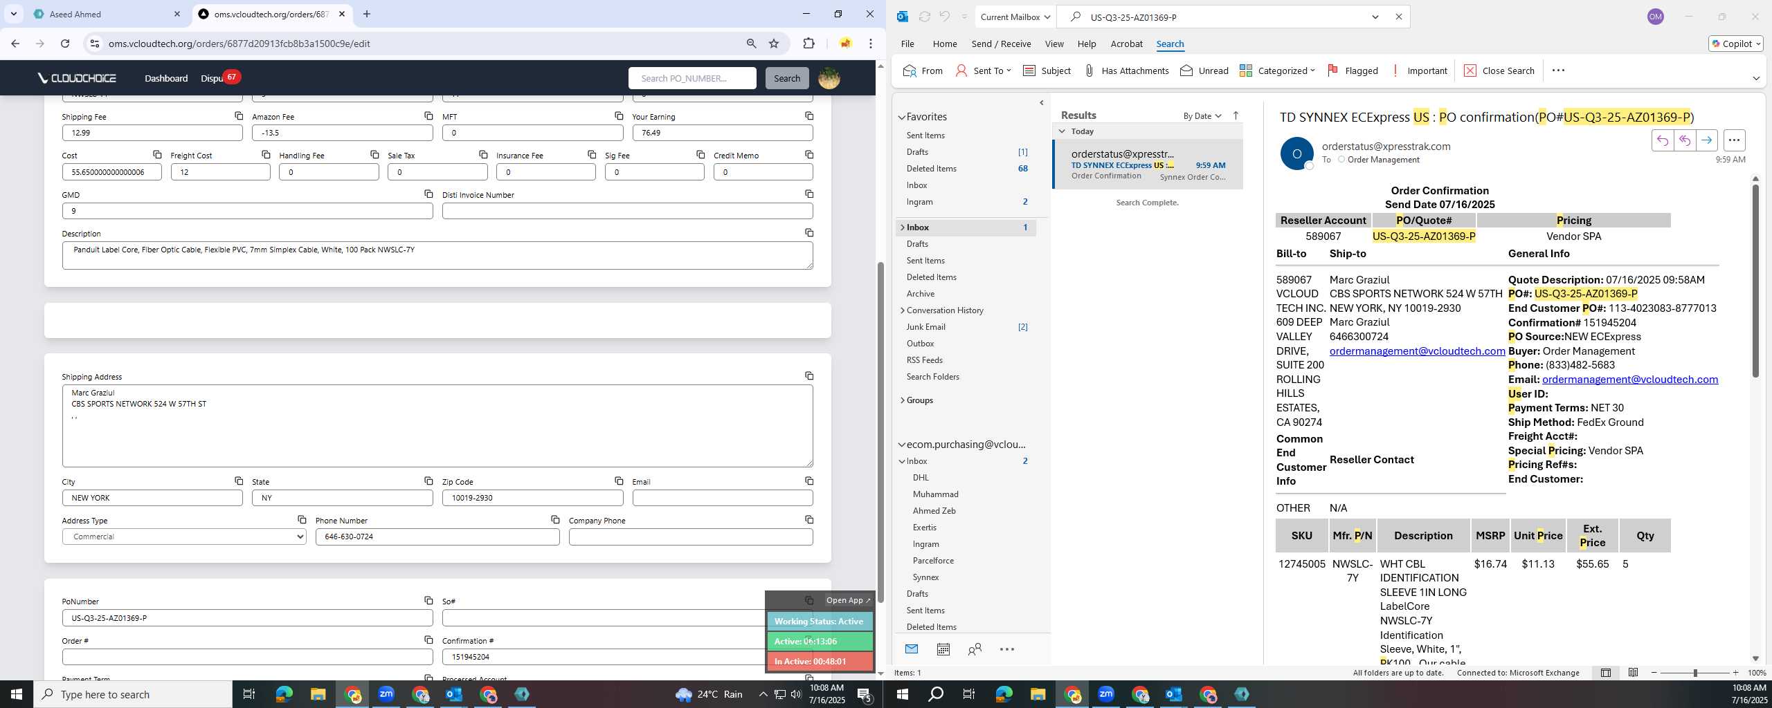Expand the Conversation History folder
1772x708 pixels.
coord(902,310)
